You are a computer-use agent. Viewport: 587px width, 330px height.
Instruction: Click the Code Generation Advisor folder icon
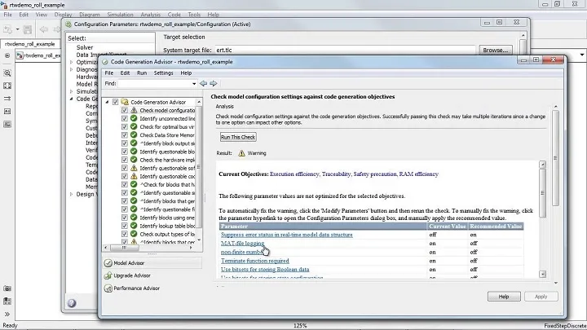pyautogui.click(x=125, y=102)
